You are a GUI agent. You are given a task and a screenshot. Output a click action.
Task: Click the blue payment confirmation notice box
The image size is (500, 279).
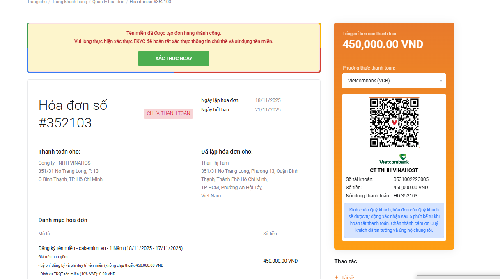pos(394,220)
